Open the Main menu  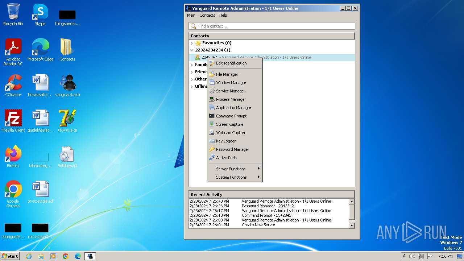pyautogui.click(x=191, y=15)
